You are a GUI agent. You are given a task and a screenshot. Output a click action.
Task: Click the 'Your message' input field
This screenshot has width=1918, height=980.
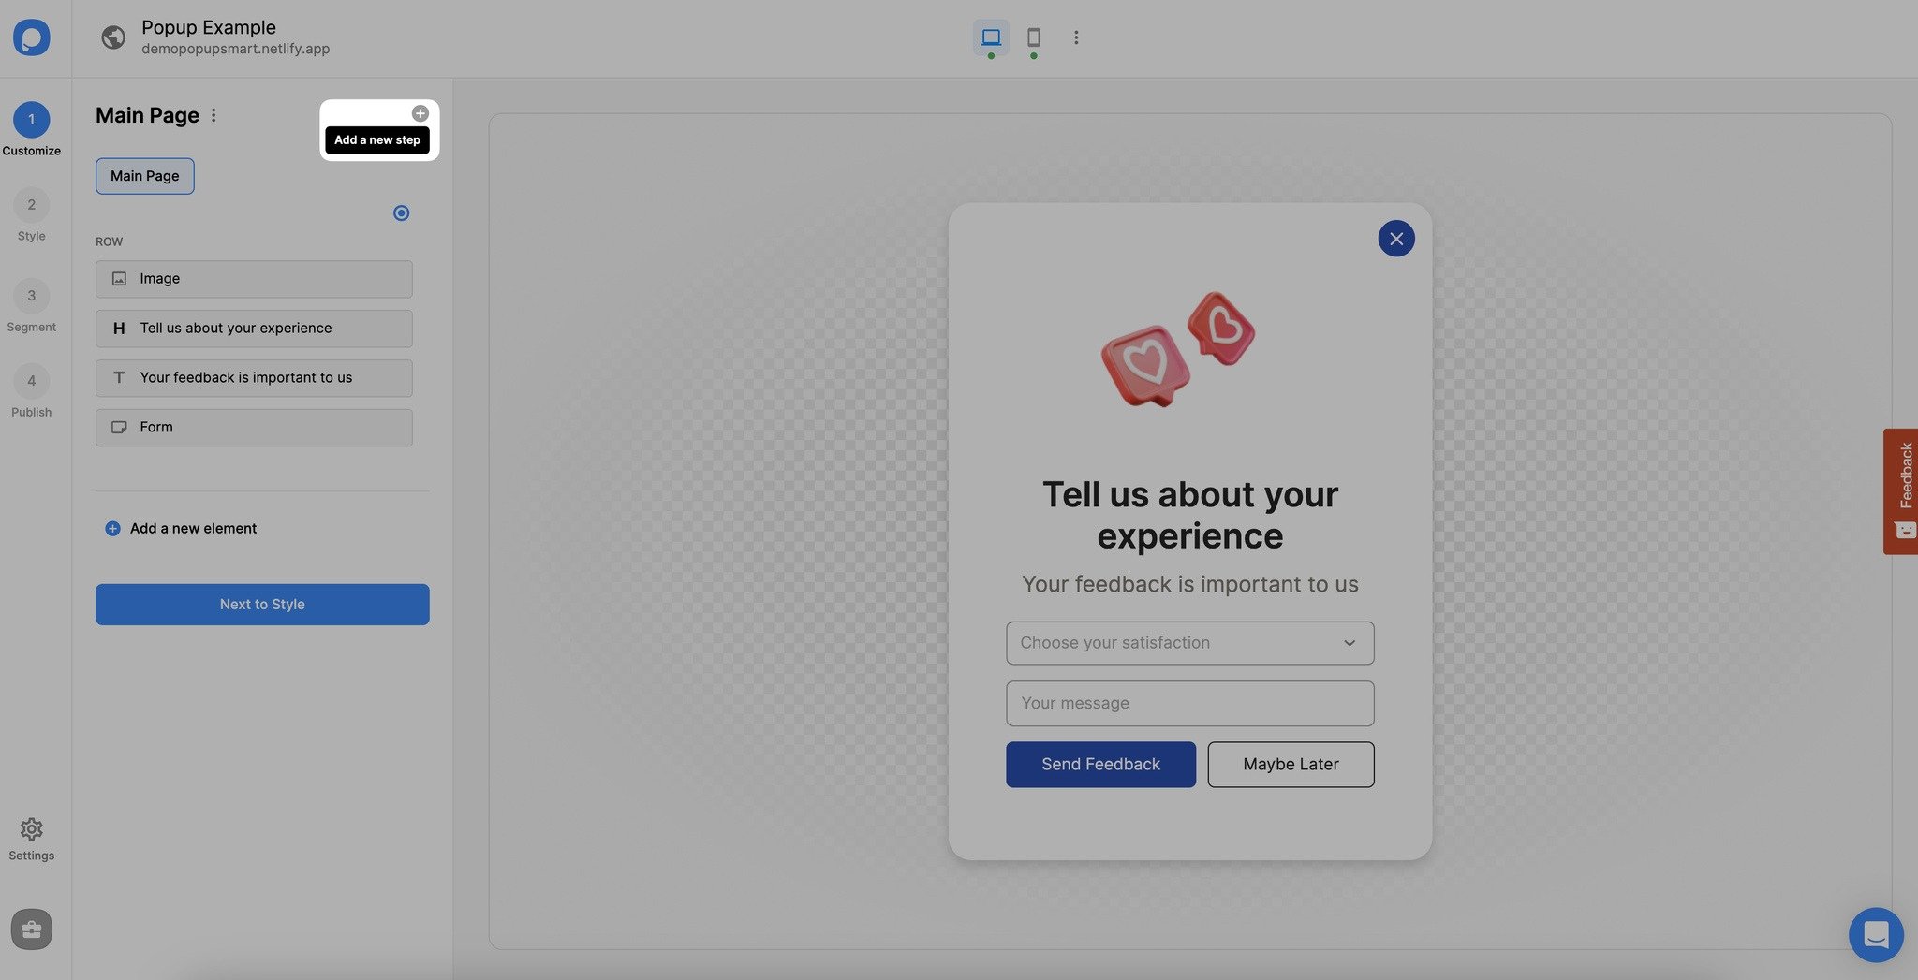pos(1188,703)
